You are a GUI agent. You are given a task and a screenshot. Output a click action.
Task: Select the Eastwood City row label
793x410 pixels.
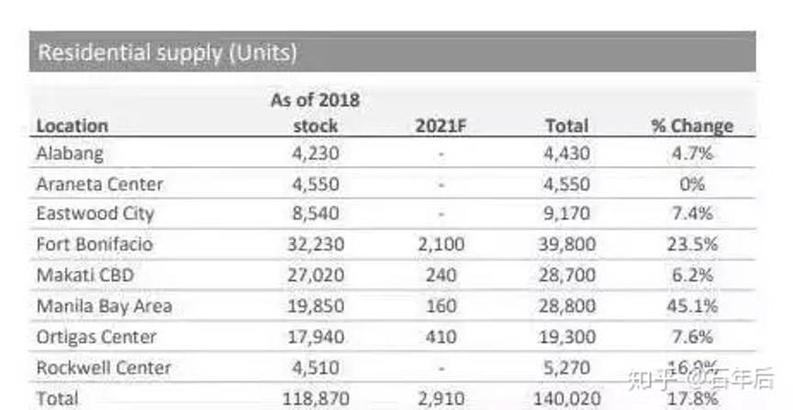click(95, 214)
